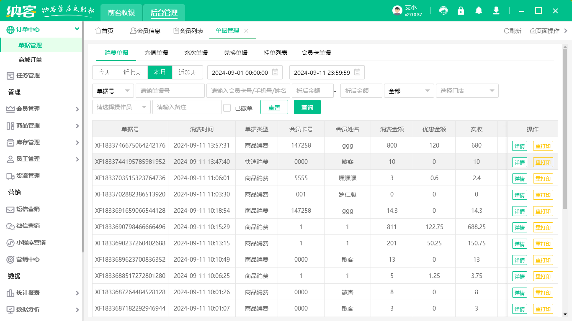
Task: Select the 近30天 date range
Action: pyautogui.click(x=188, y=72)
